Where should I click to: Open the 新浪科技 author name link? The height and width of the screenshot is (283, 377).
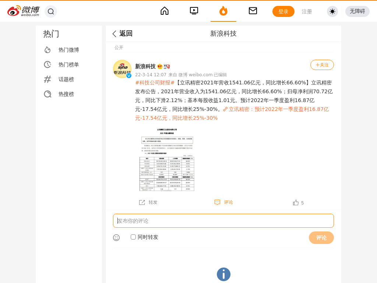click(145, 66)
